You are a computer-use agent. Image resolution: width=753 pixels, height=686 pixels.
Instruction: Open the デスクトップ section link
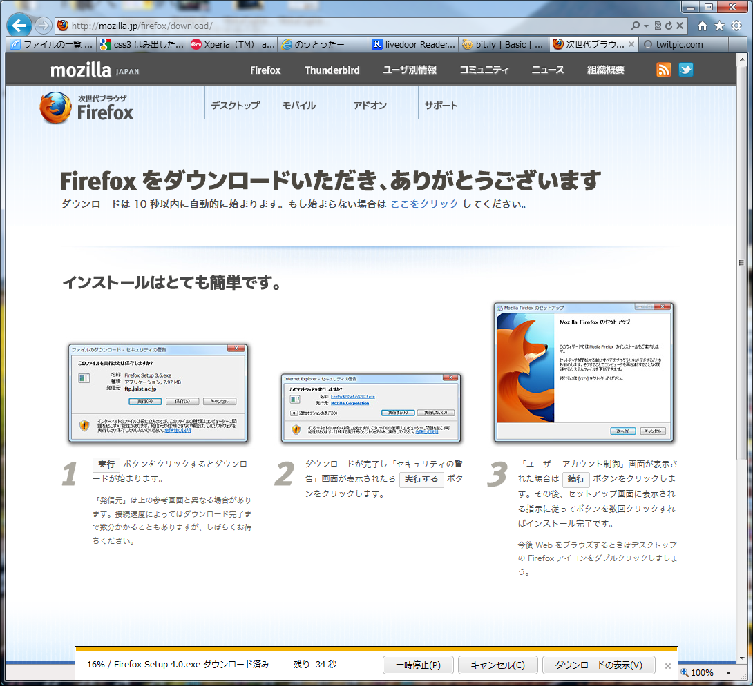pos(236,105)
